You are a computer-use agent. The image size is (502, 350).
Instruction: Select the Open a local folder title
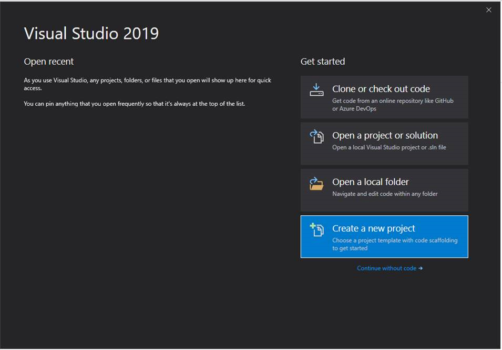[371, 182]
